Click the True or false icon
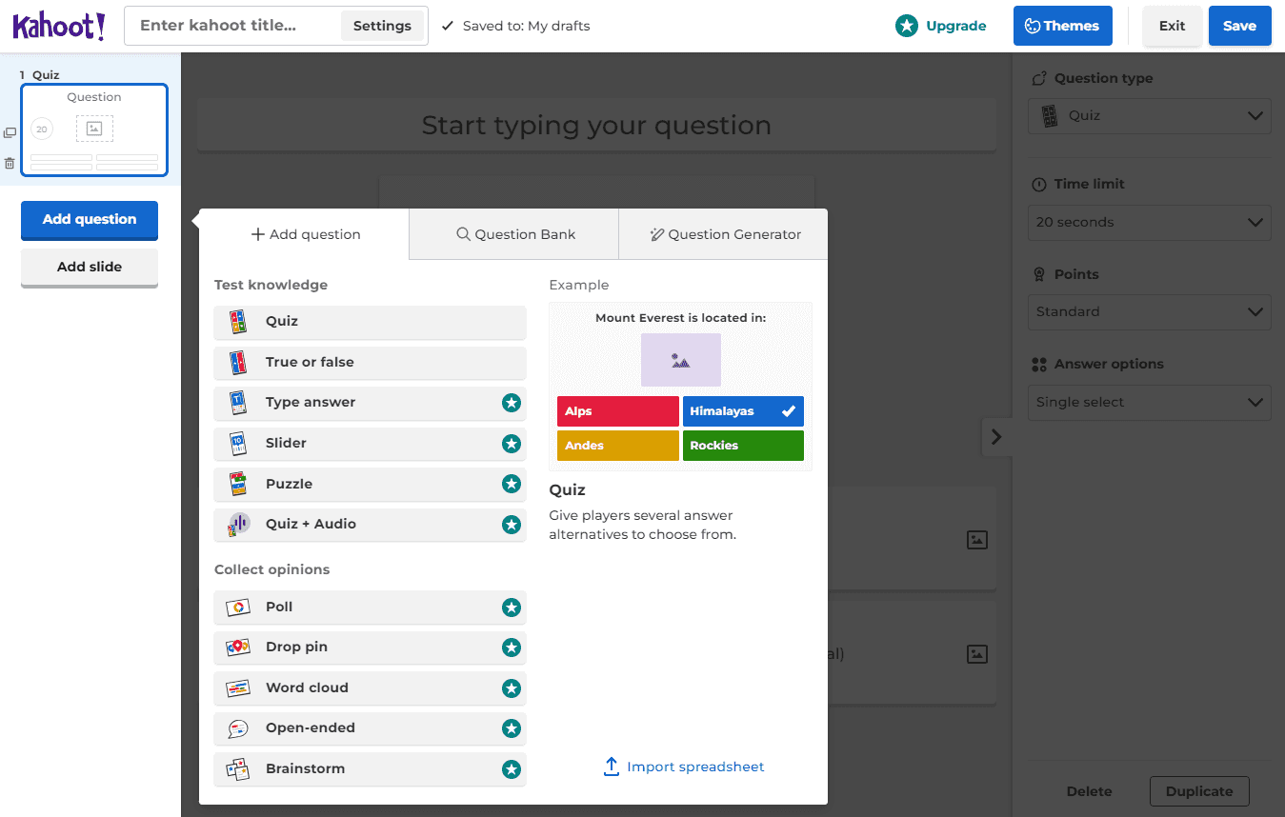Image resolution: width=1285 pixels, height=817 pixels. coord(238,362)
